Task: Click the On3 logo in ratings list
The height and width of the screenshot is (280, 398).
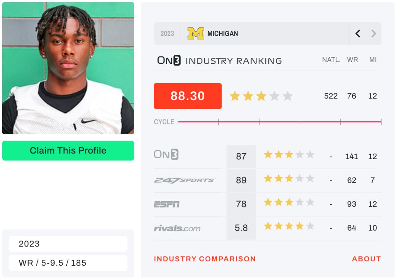Action: click(166, 155)
